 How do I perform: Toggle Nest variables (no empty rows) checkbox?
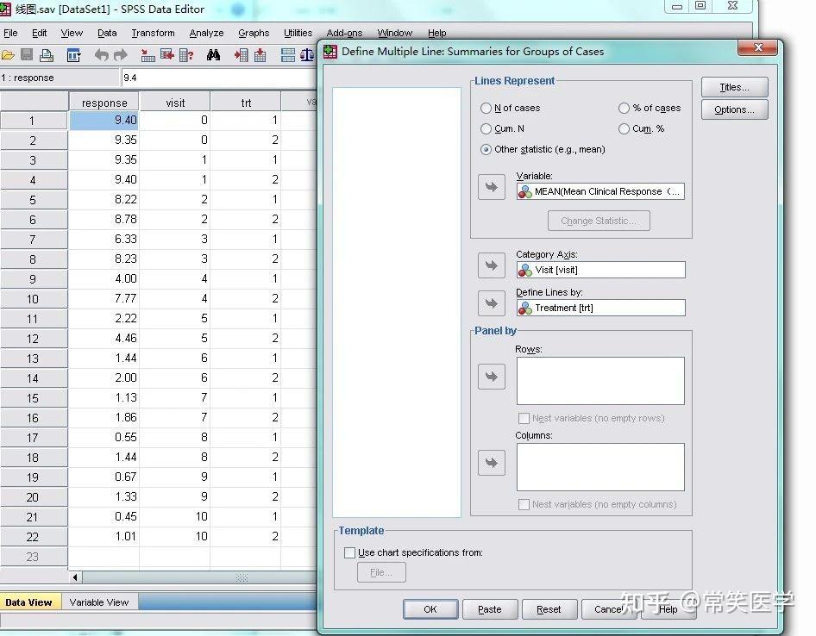[524, 418]
